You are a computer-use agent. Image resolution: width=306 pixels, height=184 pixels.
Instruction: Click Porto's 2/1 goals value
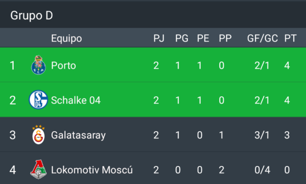click(262, 65)
